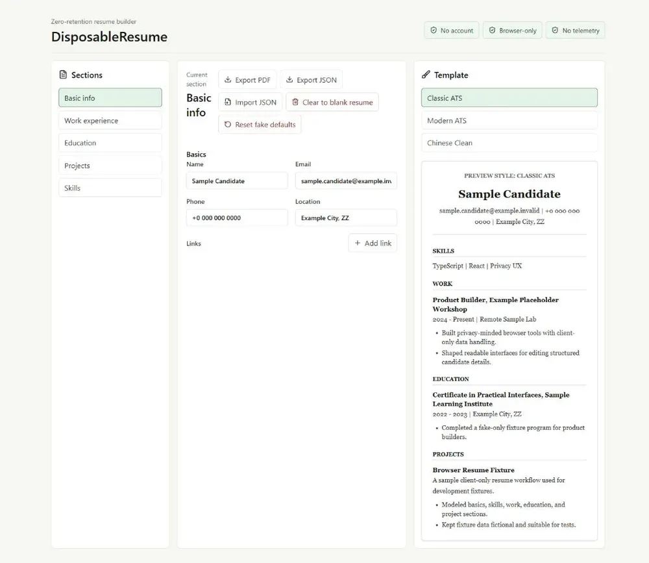This screenshot has width=649, height=563.
Task: Click the 'A sample client-only resume workflow' description
Action: (498, 486)
